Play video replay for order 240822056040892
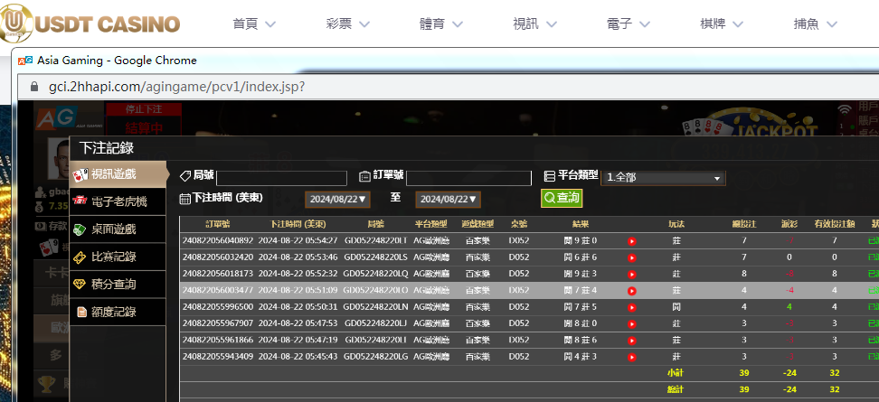Viewport: 879px width, 402px height. point(631,241)
